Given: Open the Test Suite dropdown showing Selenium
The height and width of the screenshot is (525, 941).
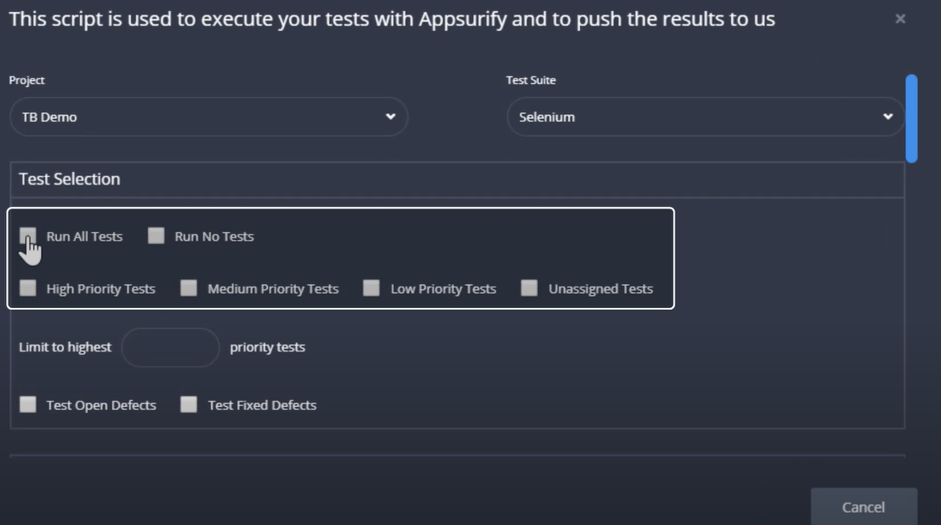Looking at the screenshot, I should pos(704,117).
